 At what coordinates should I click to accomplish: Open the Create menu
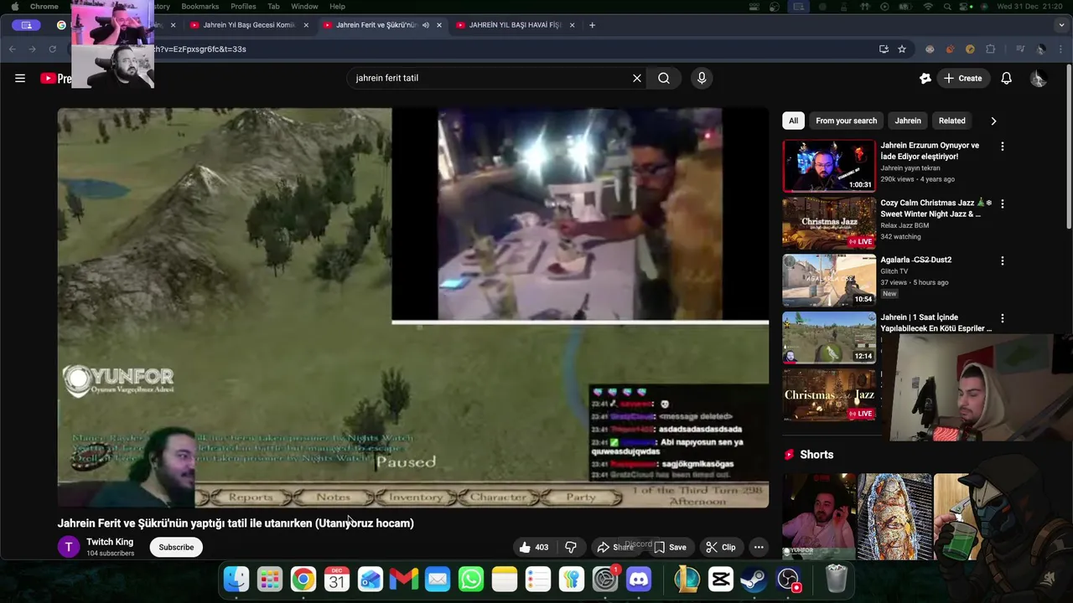point(962,78)
